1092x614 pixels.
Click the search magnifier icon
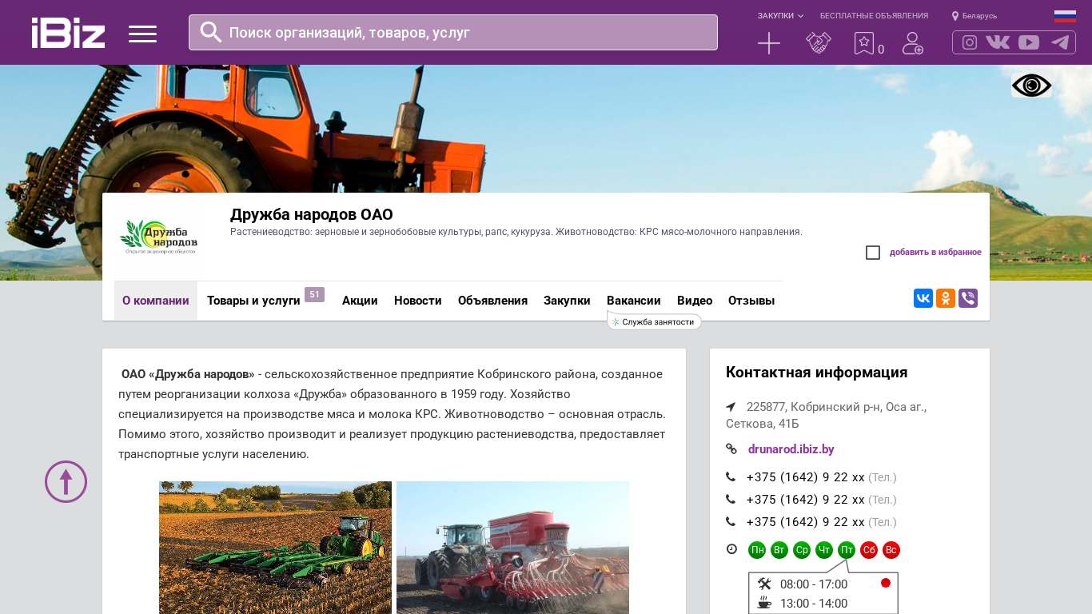tap(211, 32)
